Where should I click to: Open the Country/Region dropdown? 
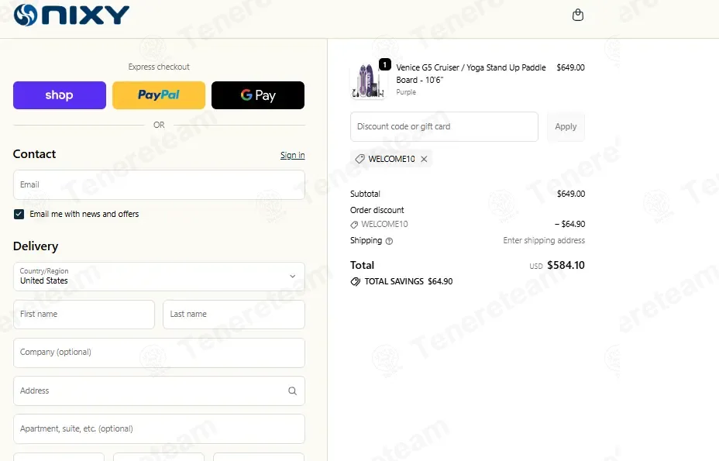click(x=159, y=277)
